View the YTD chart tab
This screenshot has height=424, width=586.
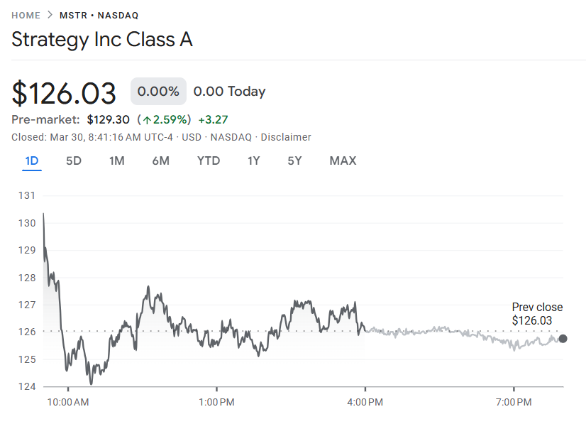(208, 161)
